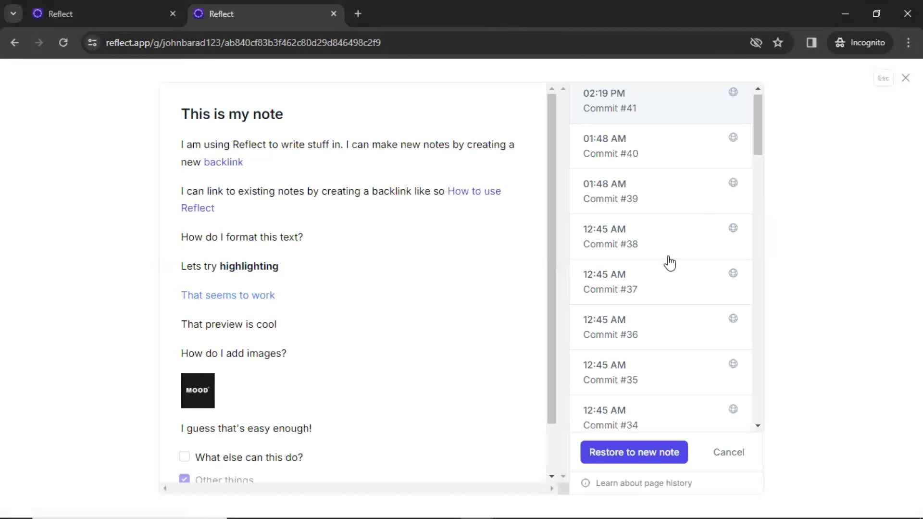Follow the 'How to use Reflect' backlink
923x519 pixels.
tap(474, 191)
